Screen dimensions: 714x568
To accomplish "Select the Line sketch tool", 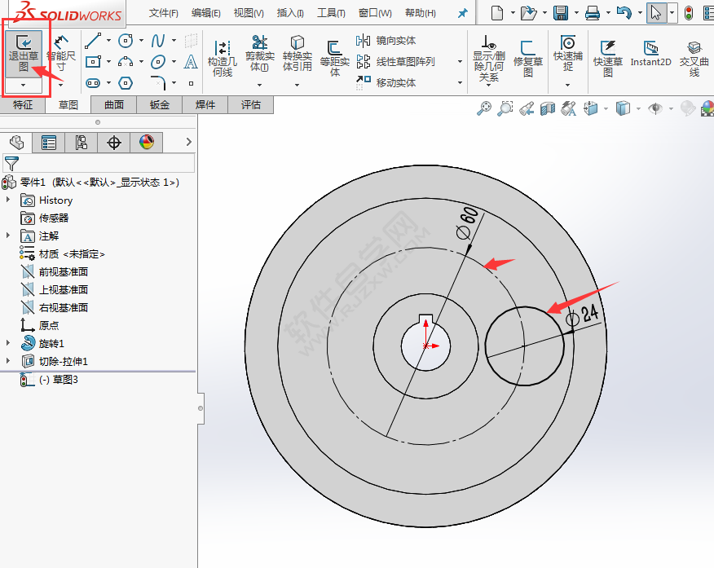I will click(x=93, y=41).
